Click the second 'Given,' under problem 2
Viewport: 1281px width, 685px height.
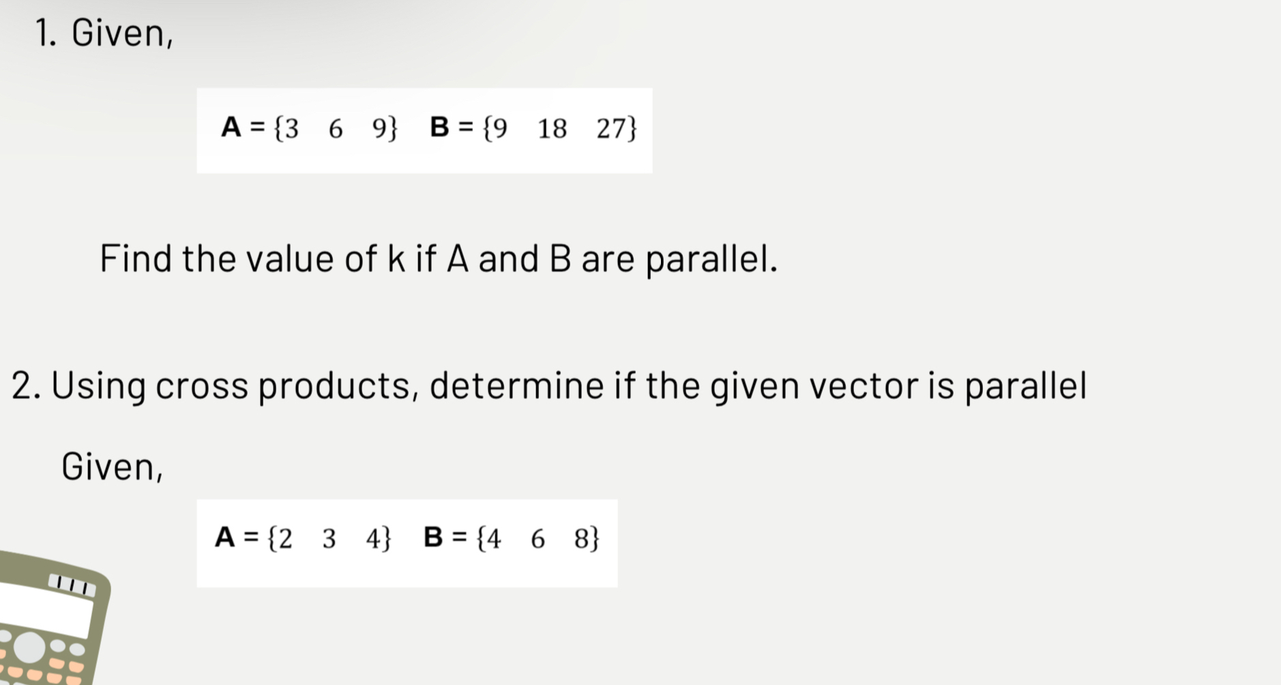click(113, 467)
